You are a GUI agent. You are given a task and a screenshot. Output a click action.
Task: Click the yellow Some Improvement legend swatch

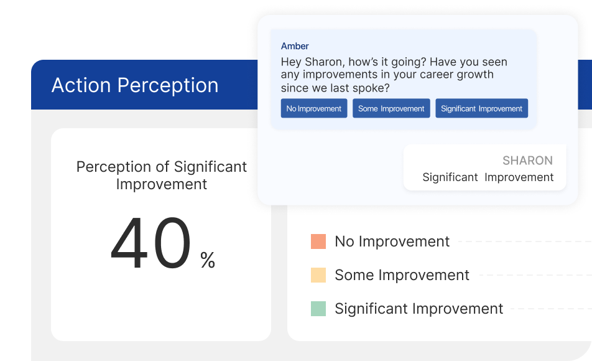[x=318, y=275]
